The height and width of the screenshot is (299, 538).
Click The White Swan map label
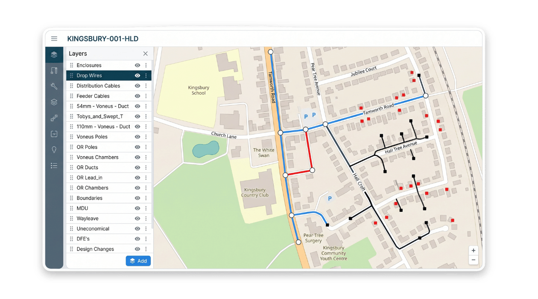(264, 152)
